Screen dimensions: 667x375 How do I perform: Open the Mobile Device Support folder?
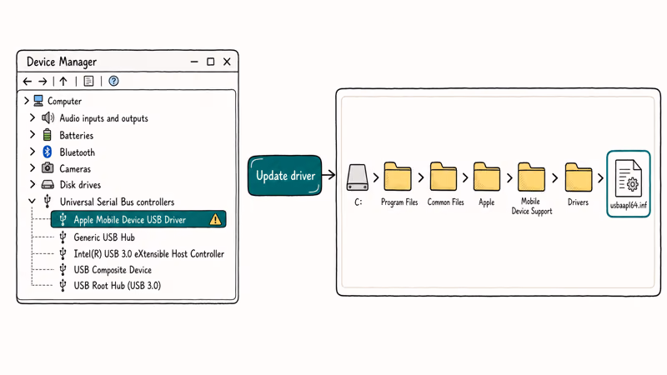tap(531, 177)
